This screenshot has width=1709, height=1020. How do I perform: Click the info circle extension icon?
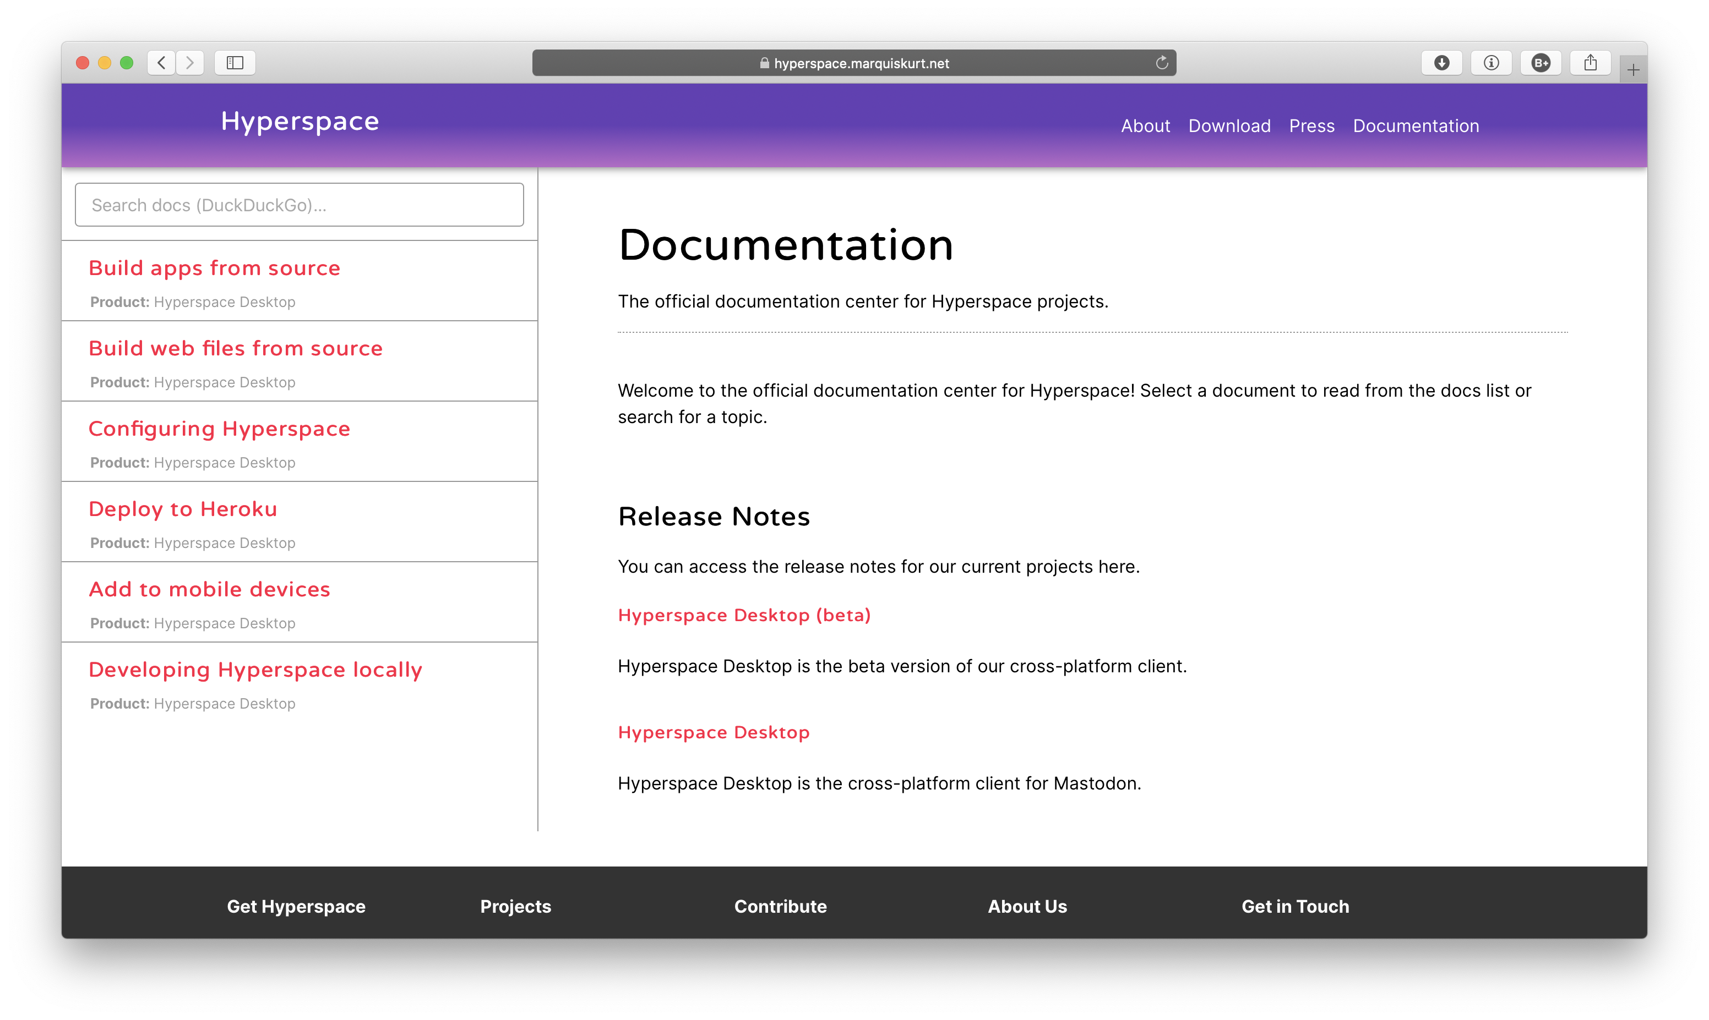1491,63
